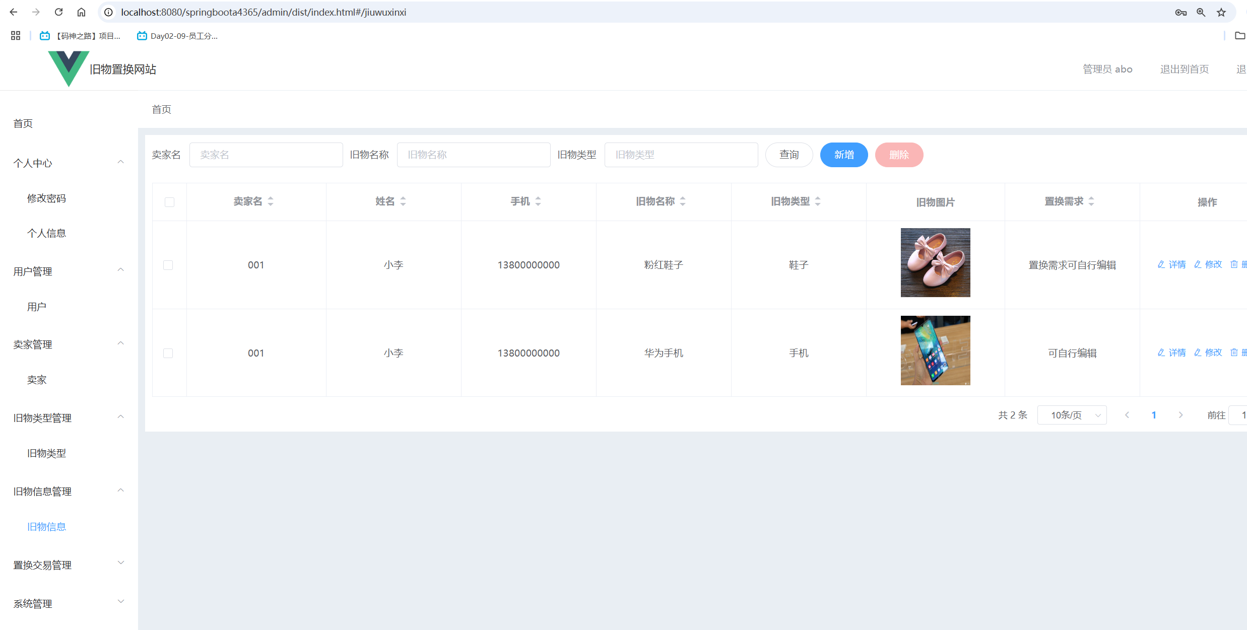1247x630 pixels.
Task: Sort by 旧物名称 column arrows
Action: (683, 201)
